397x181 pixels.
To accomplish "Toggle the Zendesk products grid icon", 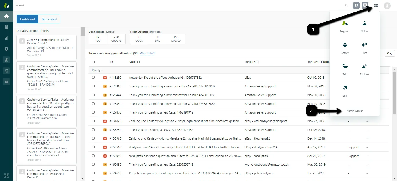I will click(x=376, y=6).
